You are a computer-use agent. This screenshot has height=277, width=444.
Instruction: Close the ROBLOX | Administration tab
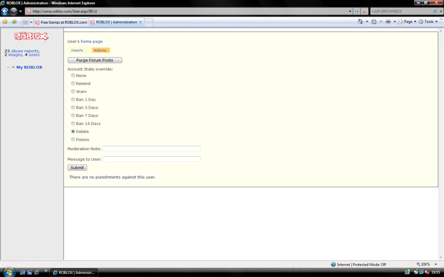[140, 22]
